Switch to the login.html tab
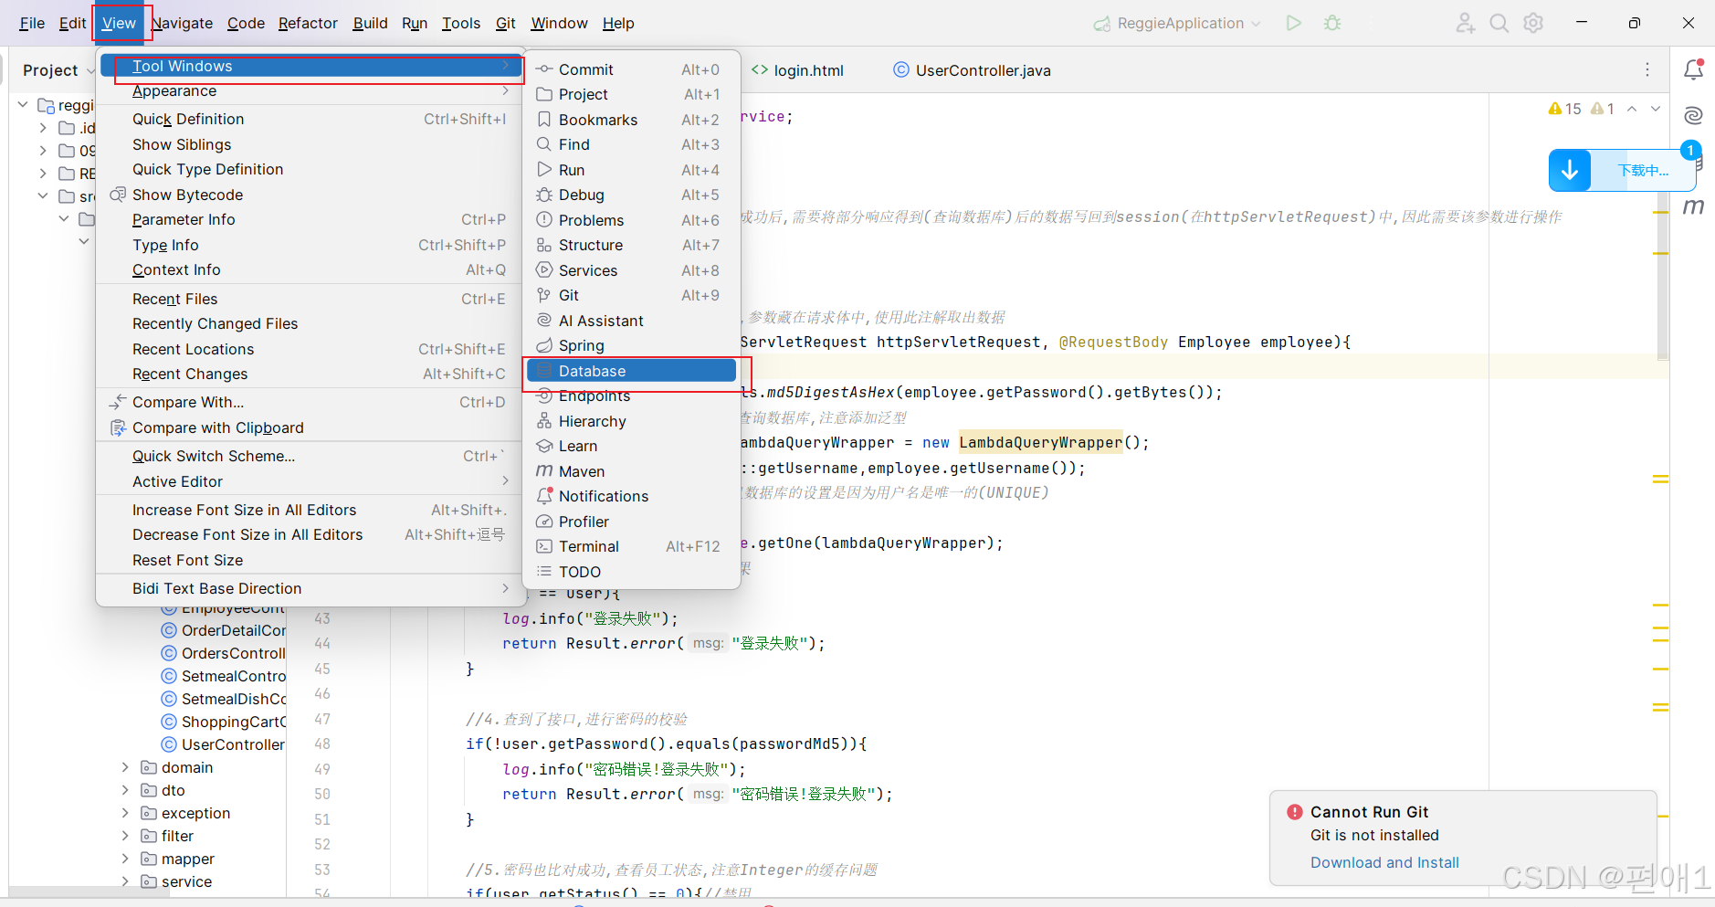Image resolution: width=1715 pixels, height=907 pixels. click(x=807, y=69)
